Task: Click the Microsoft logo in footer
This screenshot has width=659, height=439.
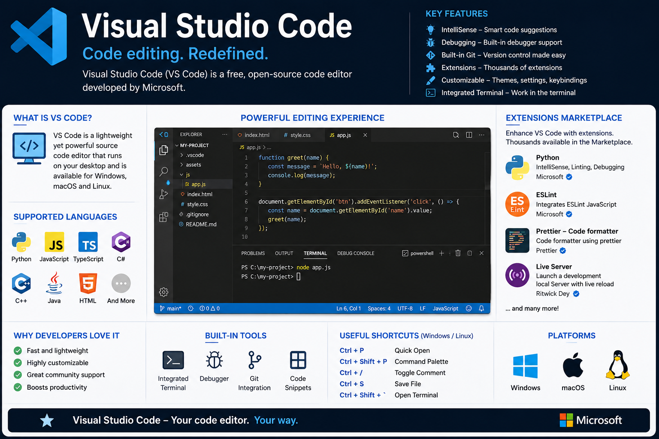Action: click(591, 420)
